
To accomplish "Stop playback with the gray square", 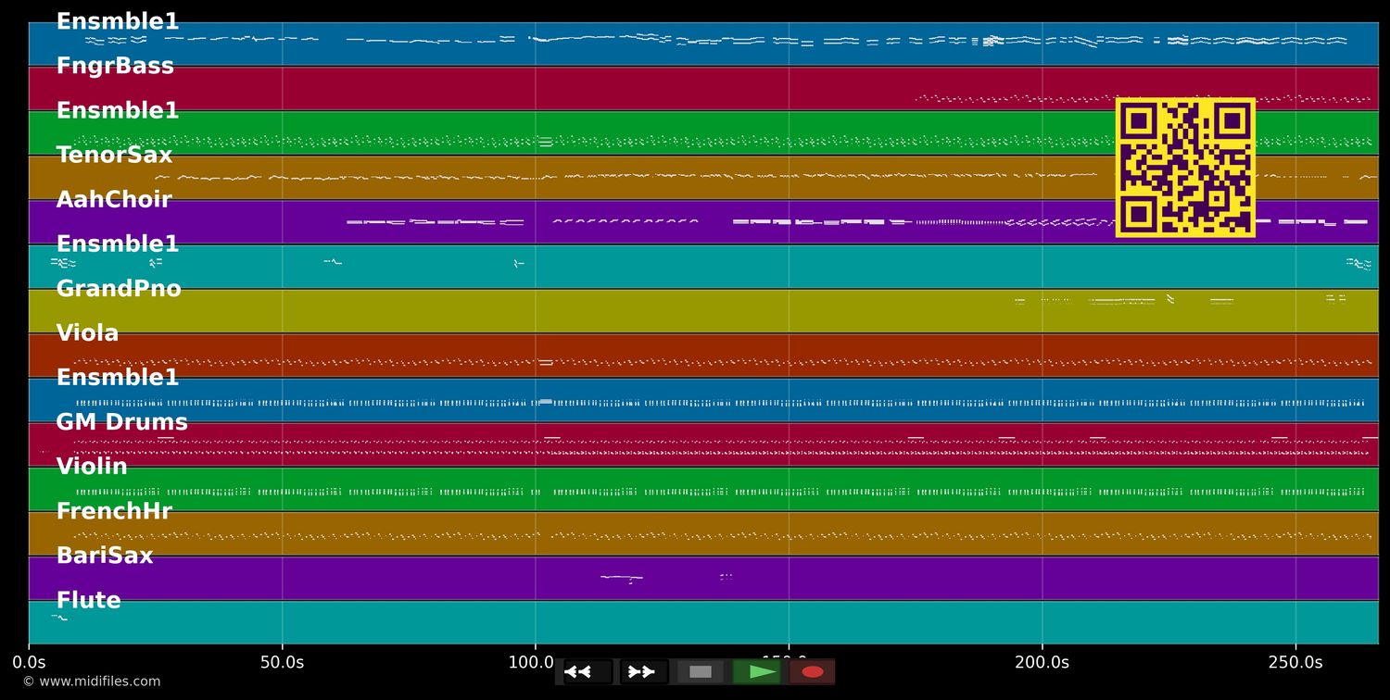I will point(701,672).
